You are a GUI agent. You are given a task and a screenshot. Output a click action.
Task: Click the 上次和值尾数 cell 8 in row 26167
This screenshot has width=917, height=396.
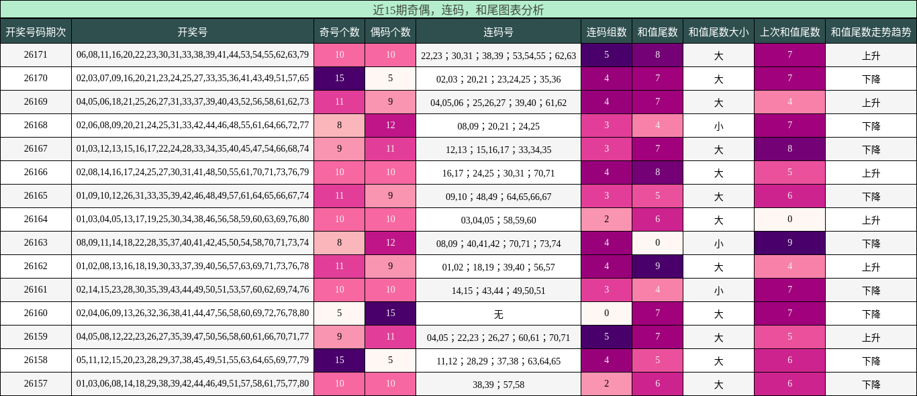789,149
